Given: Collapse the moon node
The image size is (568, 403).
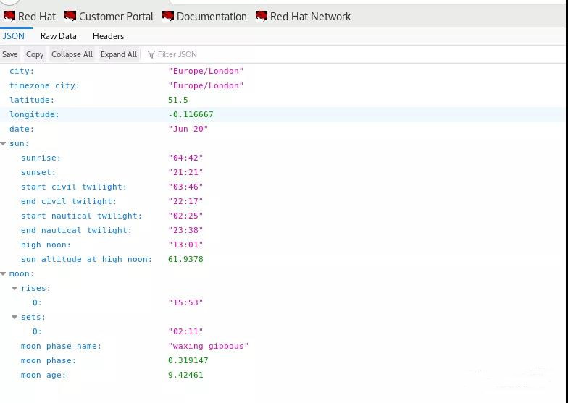Looking at the screenshot, I should coord(4,273).
